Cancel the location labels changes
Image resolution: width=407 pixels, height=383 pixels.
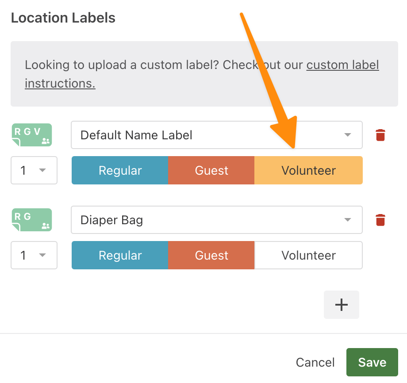(x=315, y=362)
